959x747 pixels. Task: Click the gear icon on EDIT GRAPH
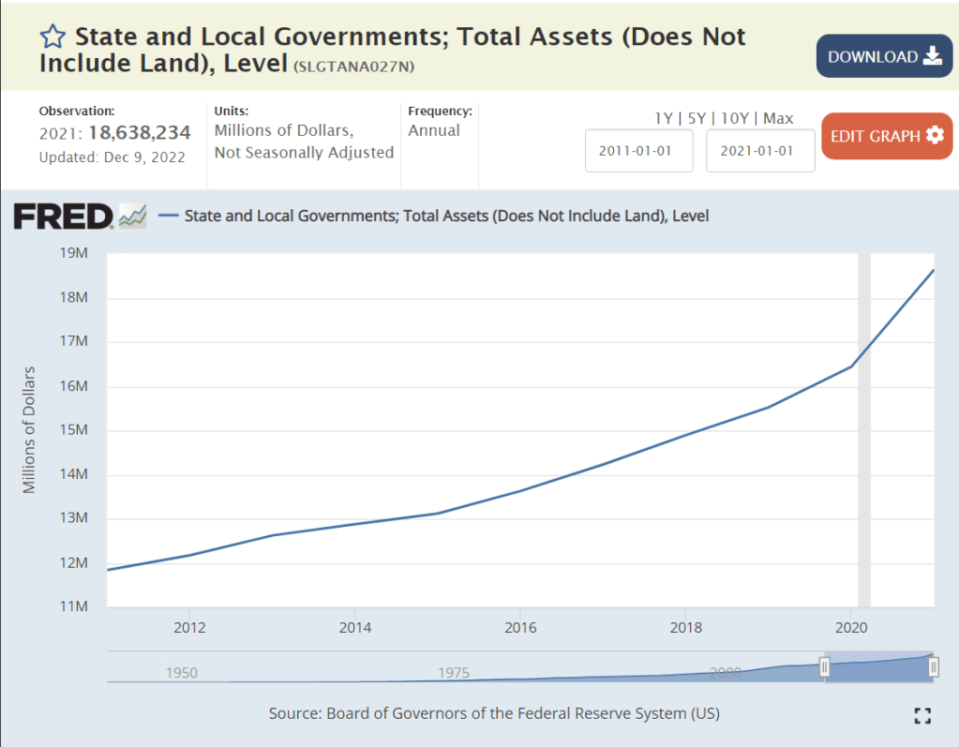pyautogui.click(x=935, y=136)
